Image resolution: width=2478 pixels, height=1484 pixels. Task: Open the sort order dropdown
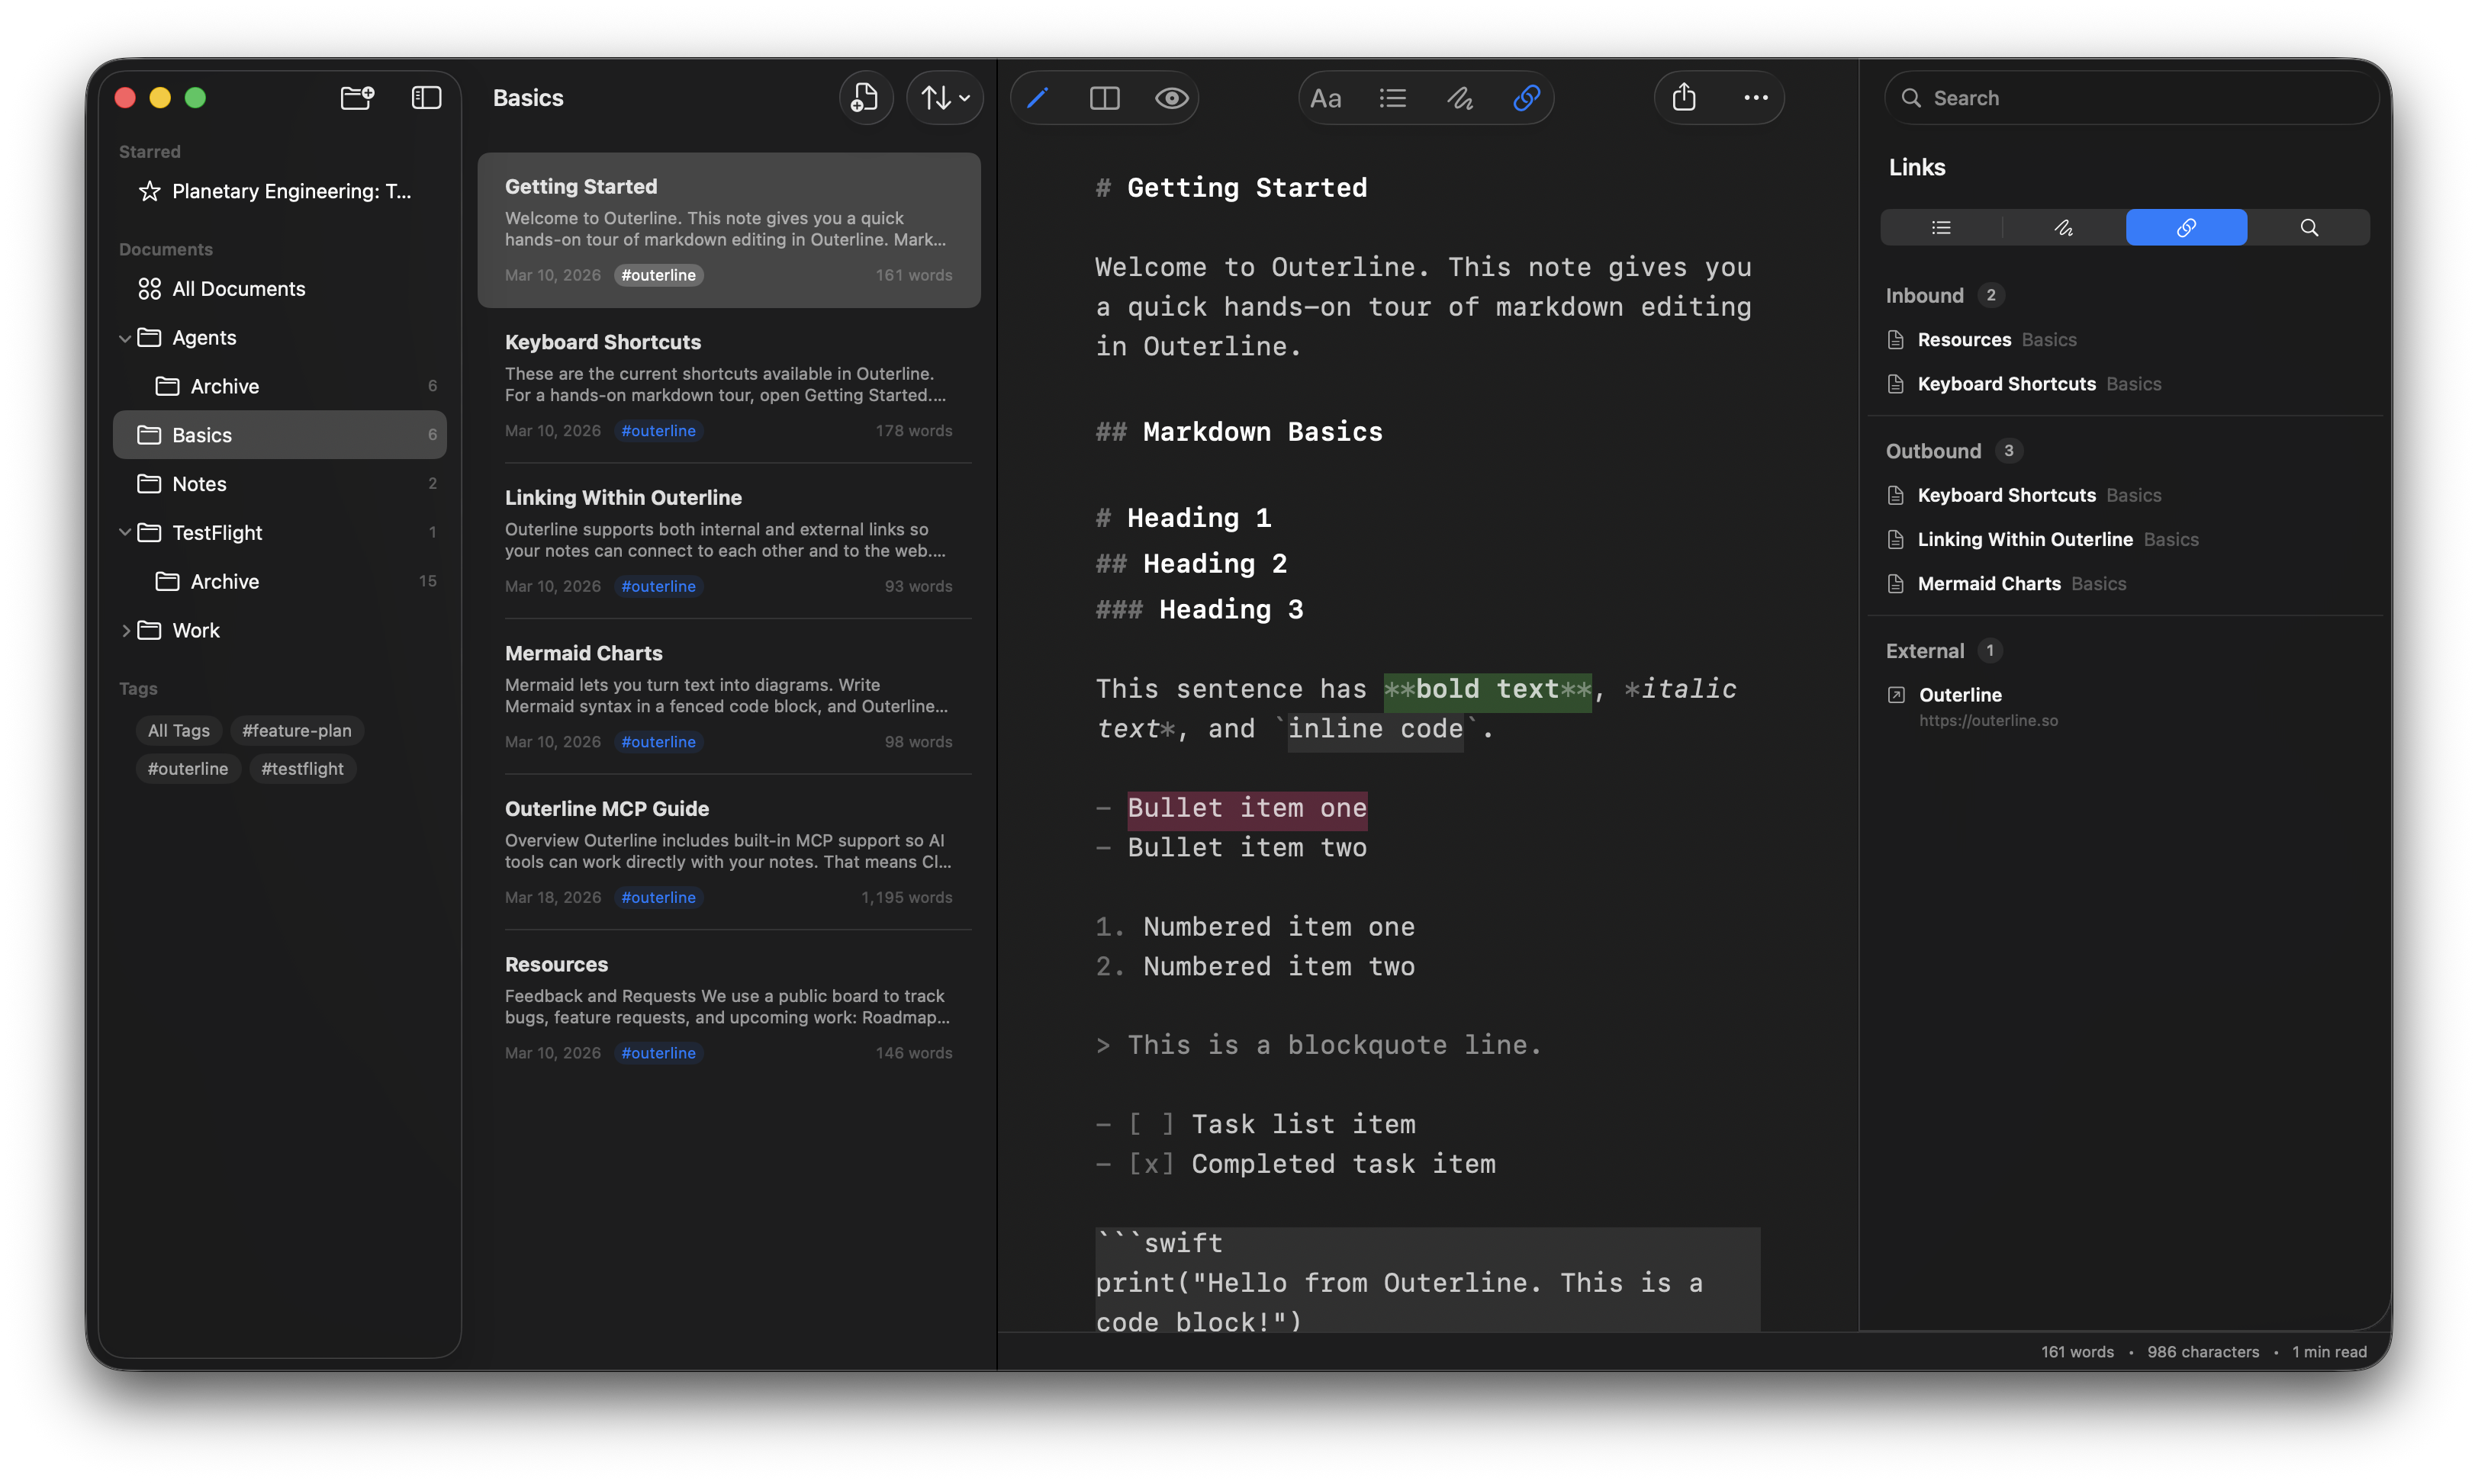[x=944, y=97]
